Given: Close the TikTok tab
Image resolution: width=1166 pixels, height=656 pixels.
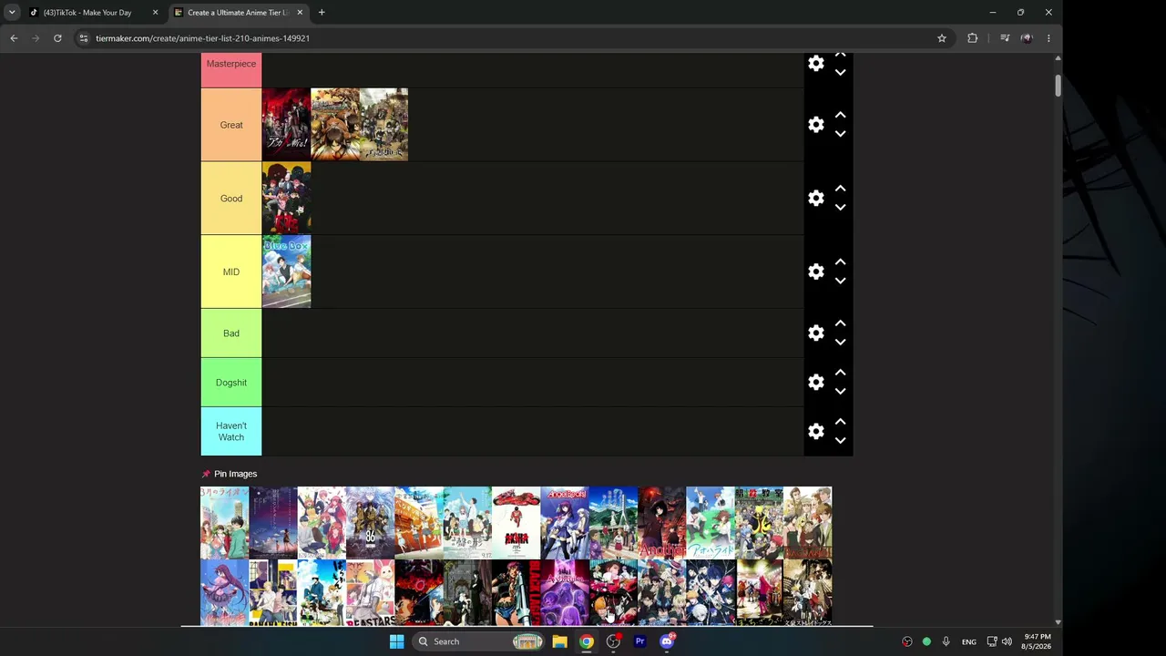Looking at the screenshot, I should click(x=155, y=13).
